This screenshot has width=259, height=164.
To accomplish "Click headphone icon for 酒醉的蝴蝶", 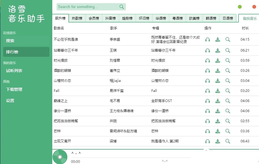I will pyautogui.click(x=207, y=71).
